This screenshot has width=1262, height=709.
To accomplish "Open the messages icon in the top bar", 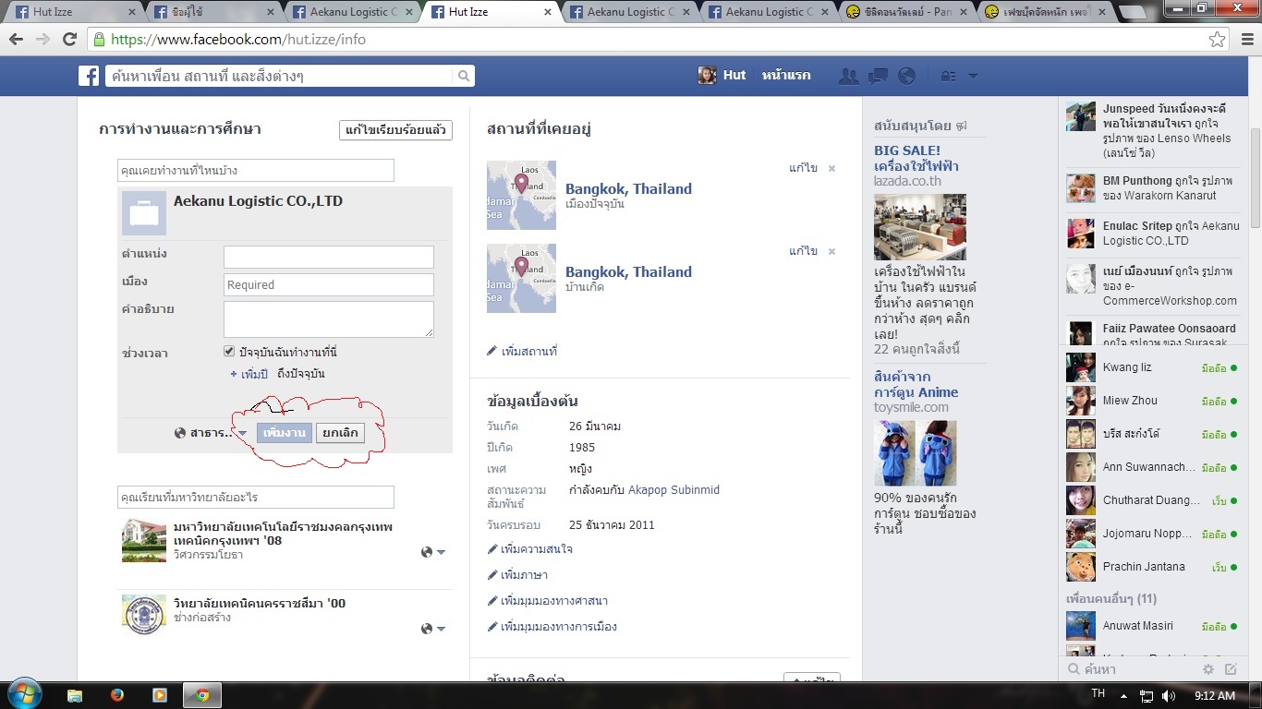I will pos(878,76).
